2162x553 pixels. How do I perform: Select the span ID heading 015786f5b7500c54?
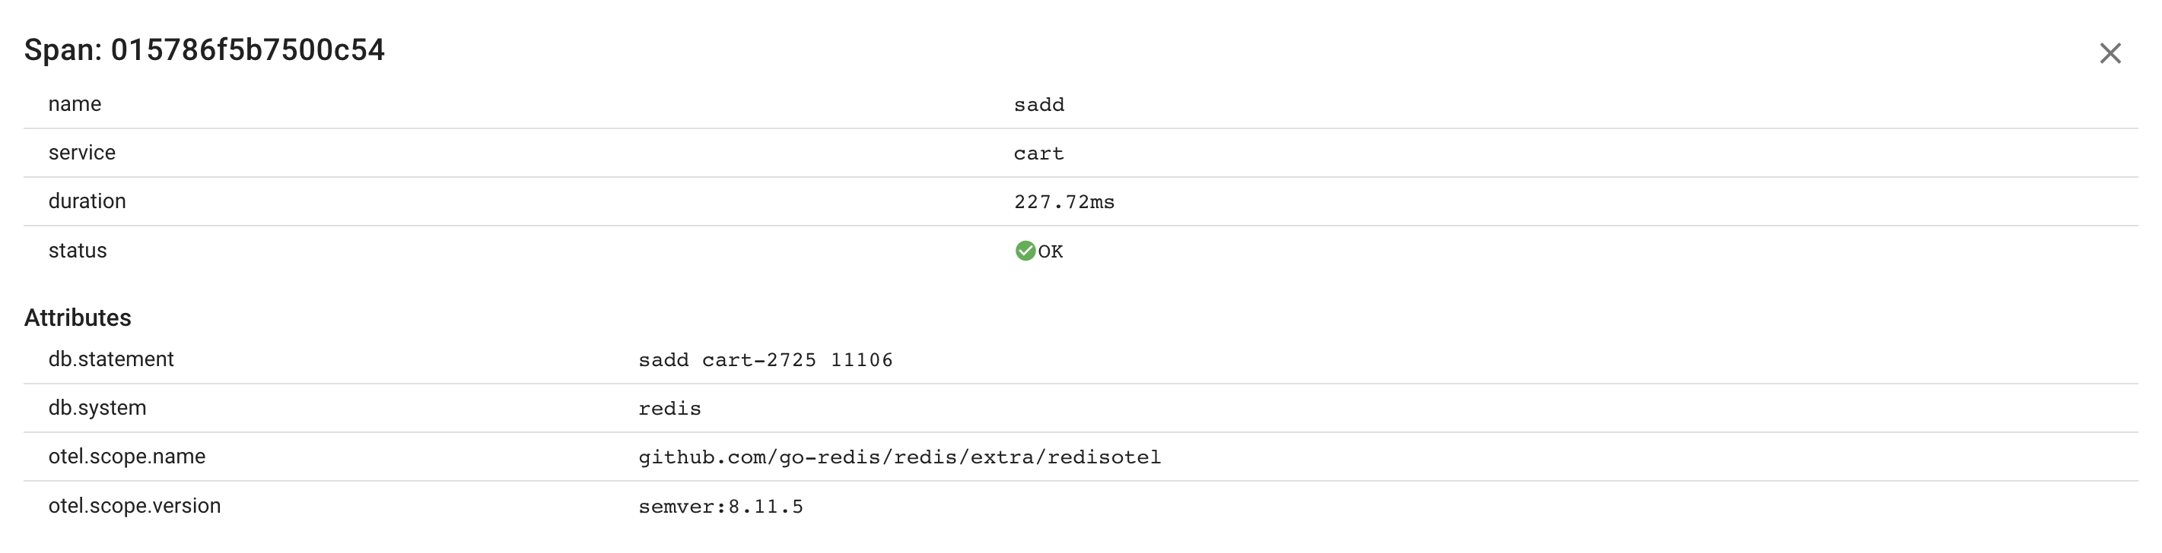204,50
